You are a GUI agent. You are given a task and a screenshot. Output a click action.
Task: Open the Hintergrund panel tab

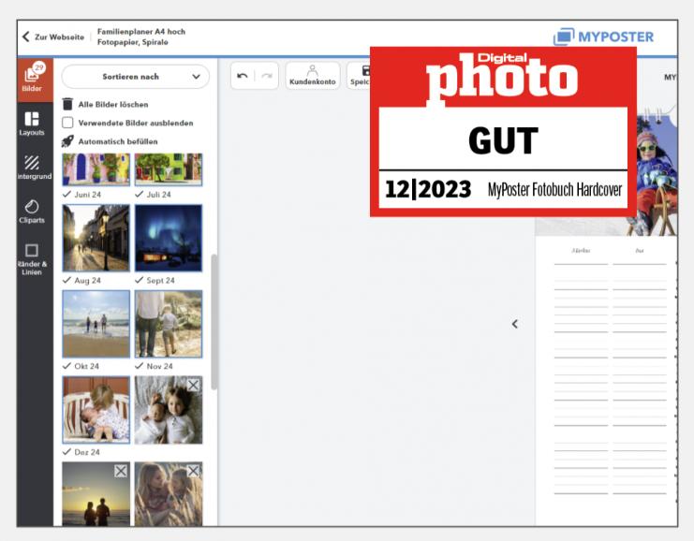34,168
